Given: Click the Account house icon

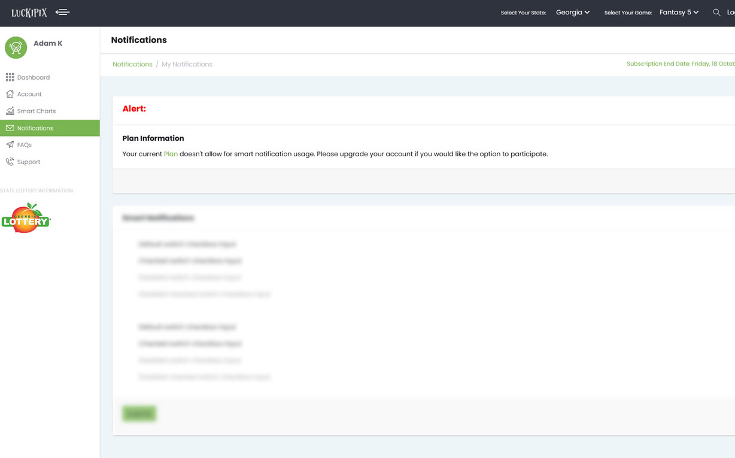Looking at the screenshot, I should (x=10, y=94).
